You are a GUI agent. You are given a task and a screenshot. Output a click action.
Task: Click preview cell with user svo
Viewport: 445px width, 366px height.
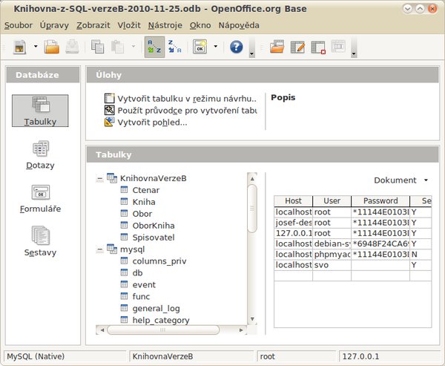click(x=332, y=265)
